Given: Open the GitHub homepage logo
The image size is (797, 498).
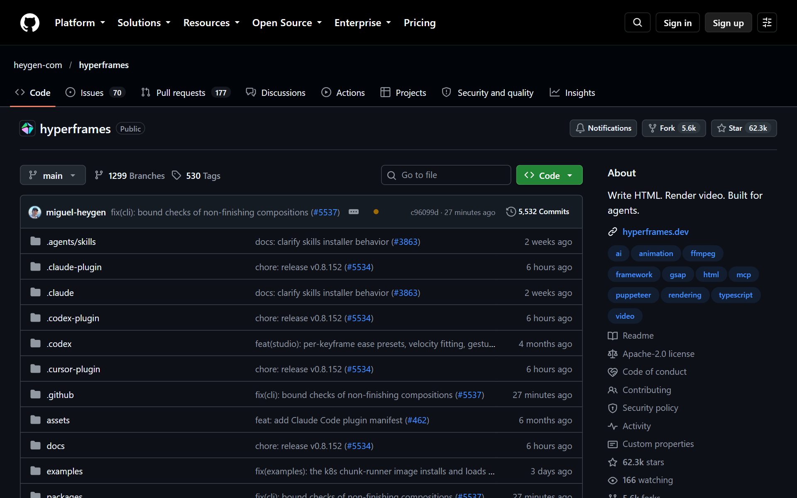Looking at the screenshot, I should (30, 22).
